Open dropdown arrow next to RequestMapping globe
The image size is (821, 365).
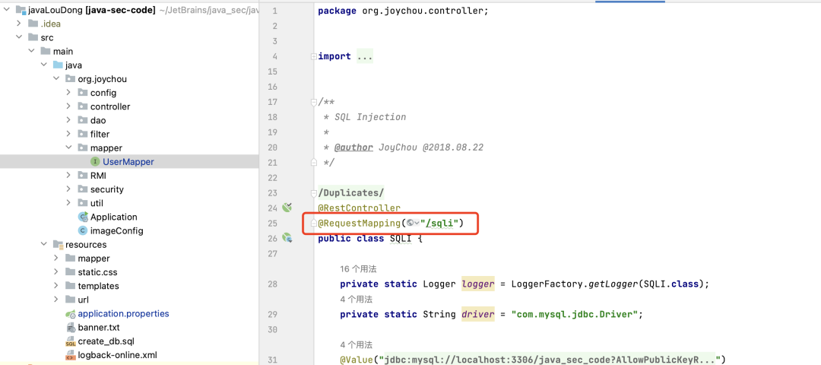point(417,224)
